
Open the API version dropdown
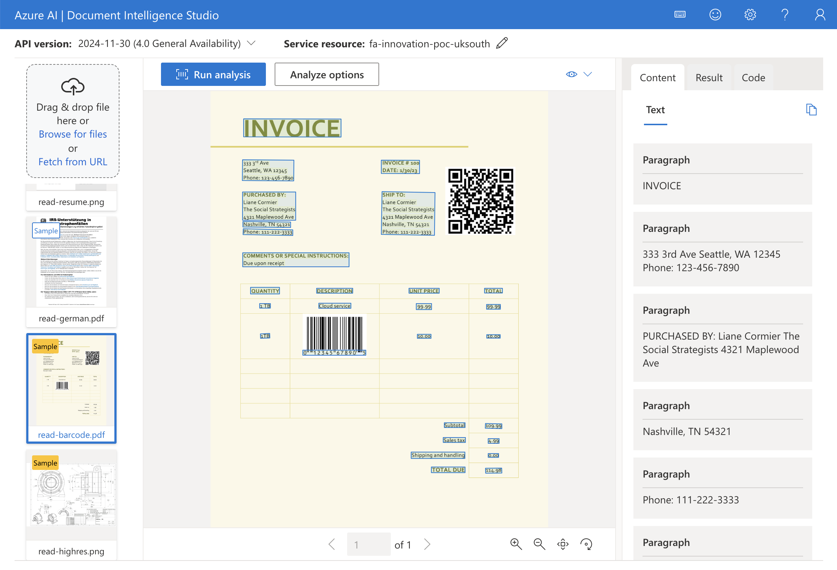(251, 43)
